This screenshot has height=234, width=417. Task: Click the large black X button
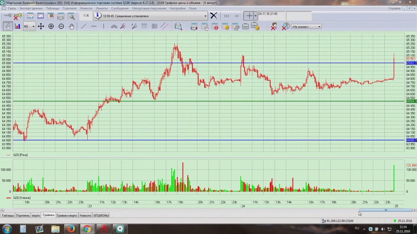coord(214,16)
